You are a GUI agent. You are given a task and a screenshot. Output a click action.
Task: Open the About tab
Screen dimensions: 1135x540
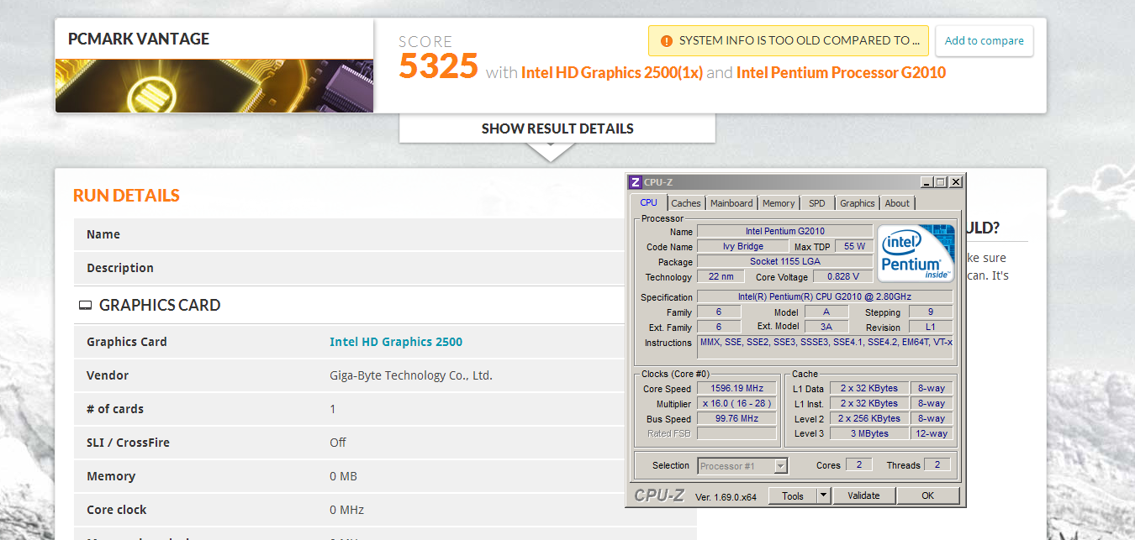coord(897,203)
